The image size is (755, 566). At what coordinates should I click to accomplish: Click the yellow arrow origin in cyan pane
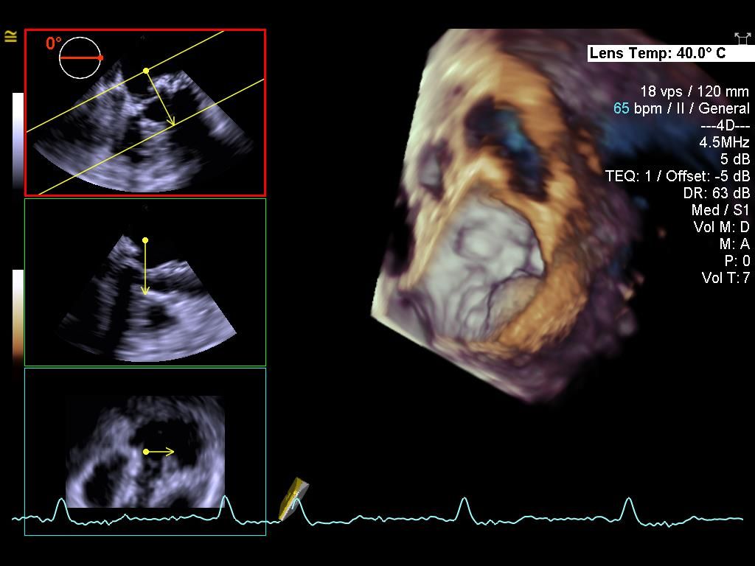[x=146, y=452]
